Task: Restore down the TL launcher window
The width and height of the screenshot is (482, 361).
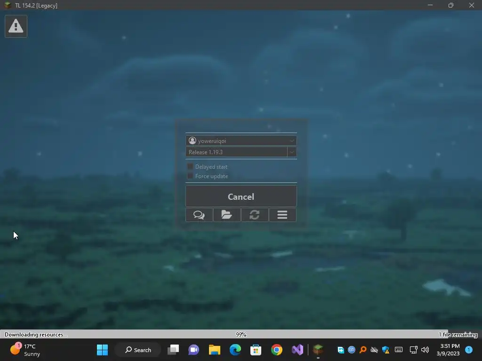Action: coord(450,5)
